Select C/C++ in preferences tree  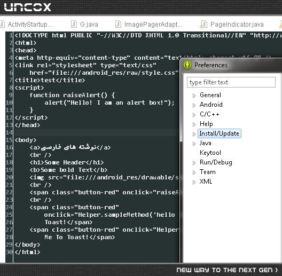tap(209, 114)
